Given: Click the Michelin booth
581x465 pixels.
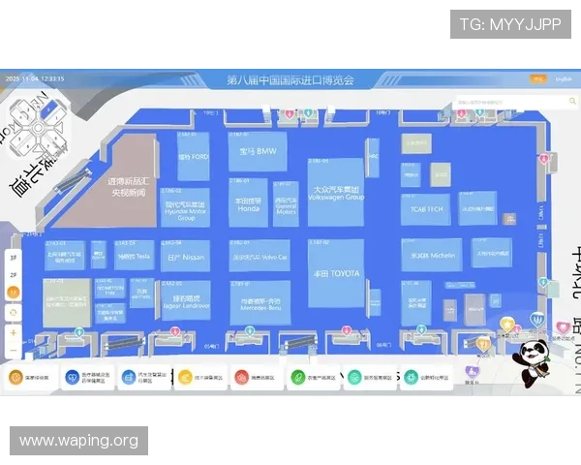Looking at the screenshot, I should 432,256.
